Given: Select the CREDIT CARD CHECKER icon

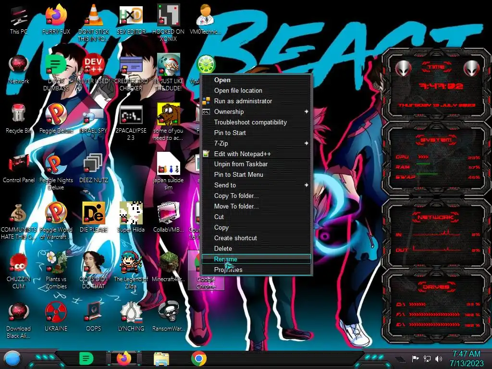Looking at the screenshot, I should (x=131, y=73).
